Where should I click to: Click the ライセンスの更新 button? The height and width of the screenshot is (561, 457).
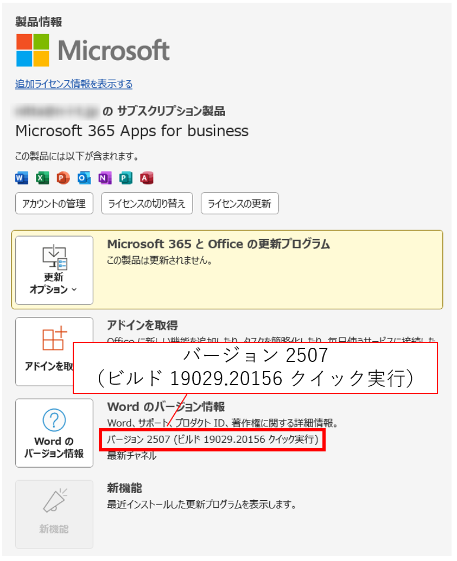click(239, 203)
